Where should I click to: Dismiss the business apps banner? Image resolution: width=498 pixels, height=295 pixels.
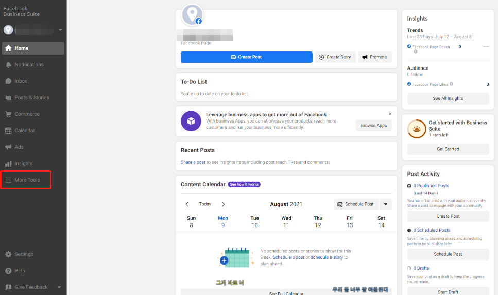pos(390,114)
